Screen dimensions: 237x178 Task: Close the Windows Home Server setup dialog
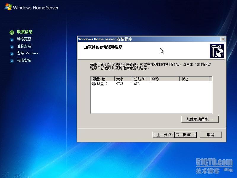(223, 39)
